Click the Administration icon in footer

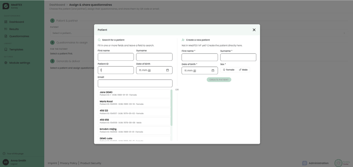click(305, 163)
